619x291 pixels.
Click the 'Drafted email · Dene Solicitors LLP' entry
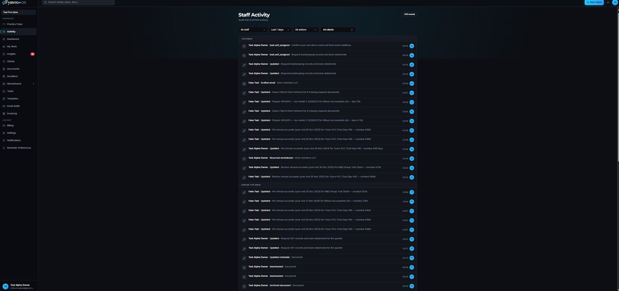(328, 83)
